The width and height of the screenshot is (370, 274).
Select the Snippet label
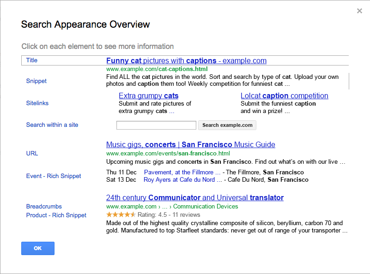coord(36,81)
